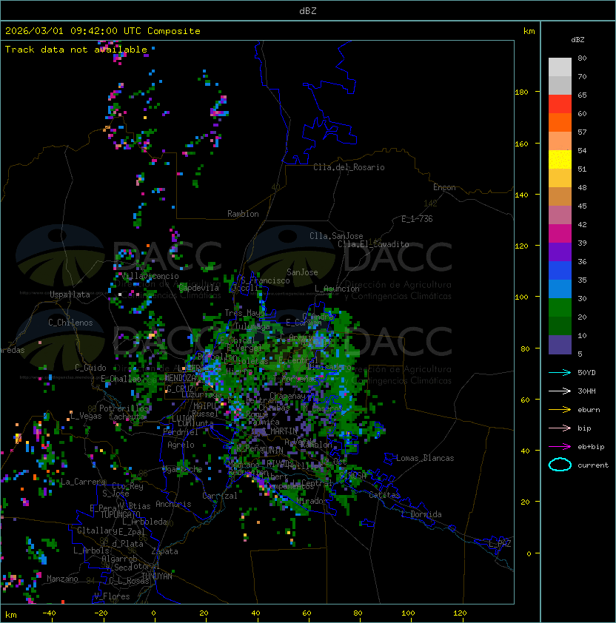Click the 'E_1-736' map label
Viewport: 616px width, 623px height.
point(417,219)
